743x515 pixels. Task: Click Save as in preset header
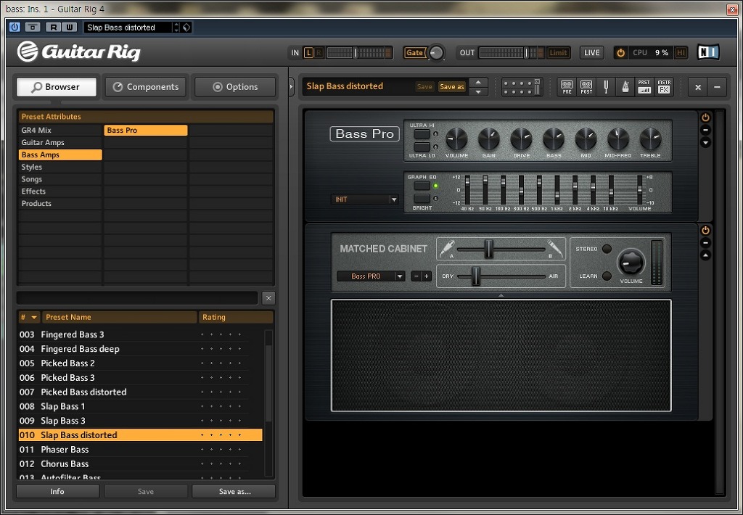[x=451, y=87]
